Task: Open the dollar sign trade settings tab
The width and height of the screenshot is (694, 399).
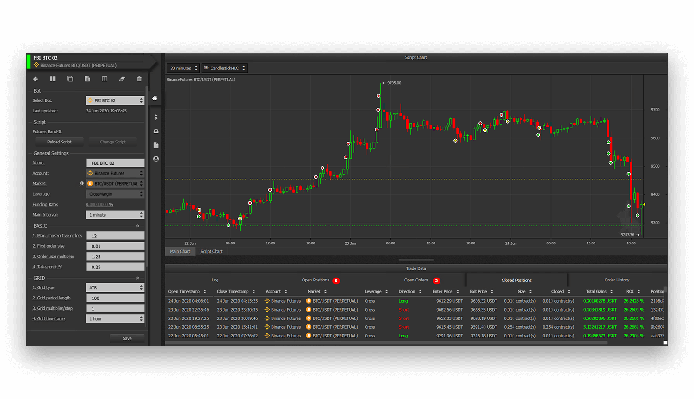Action: pos(156,117)
